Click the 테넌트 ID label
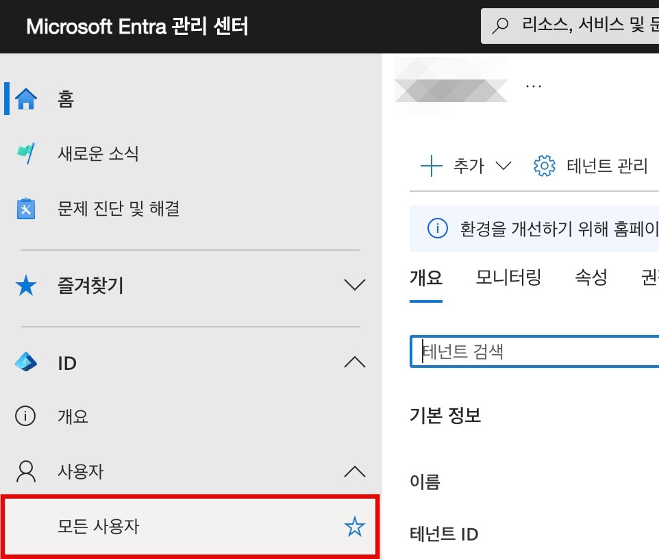Viewport: 659px width, 559px height. click(x=444, y=534)
